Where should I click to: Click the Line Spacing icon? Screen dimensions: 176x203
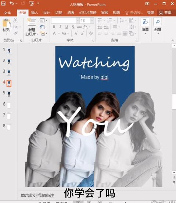click(x=122, y=20)
